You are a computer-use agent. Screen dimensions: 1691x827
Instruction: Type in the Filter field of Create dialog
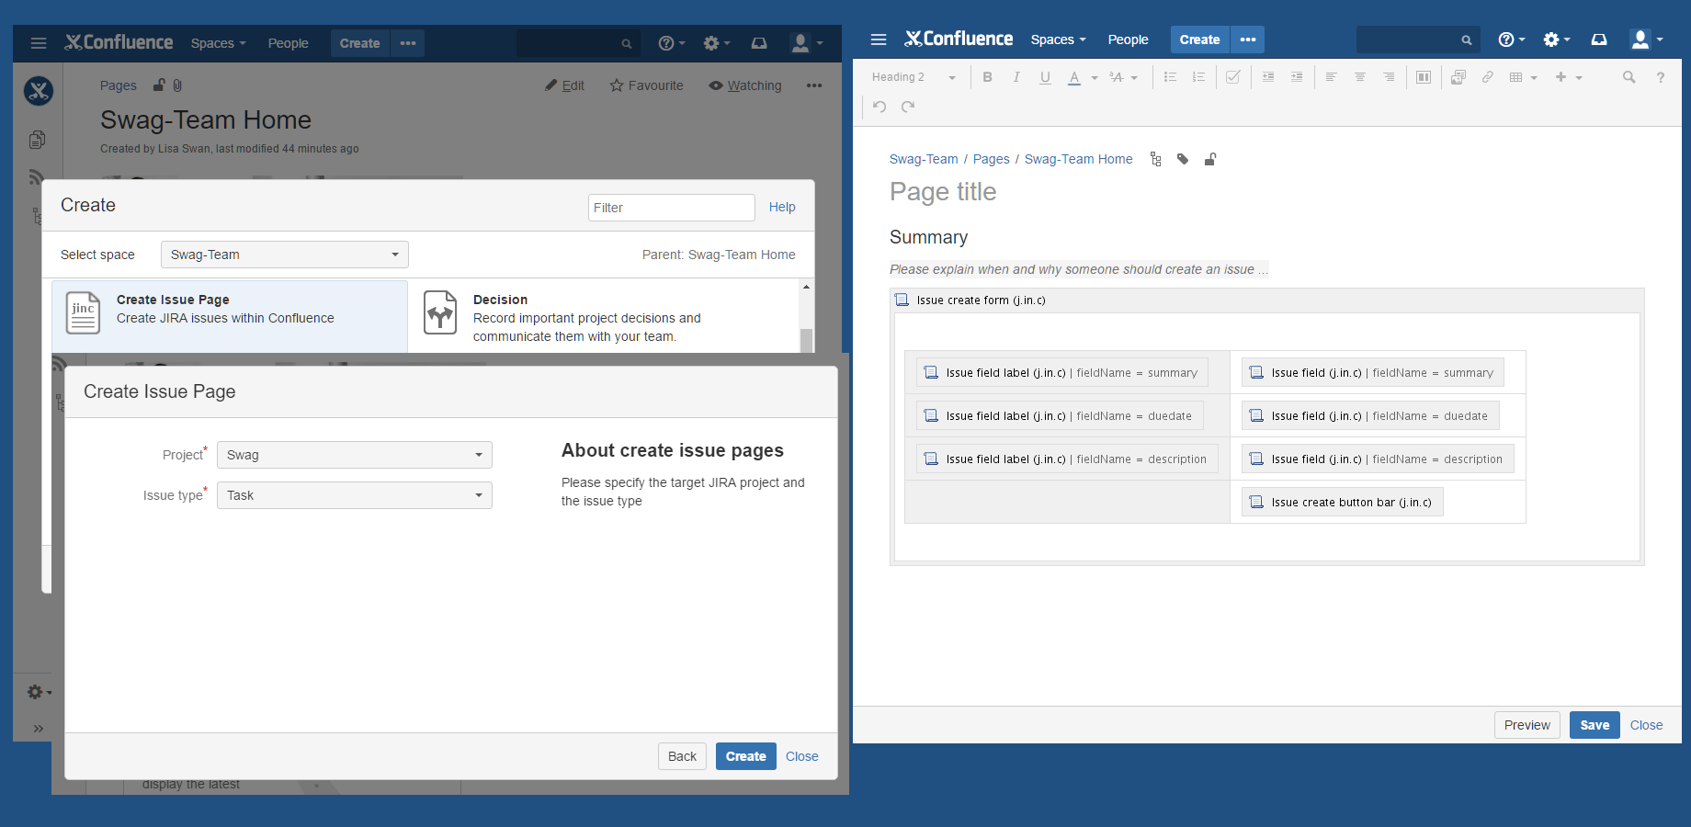tap(671, 208)
